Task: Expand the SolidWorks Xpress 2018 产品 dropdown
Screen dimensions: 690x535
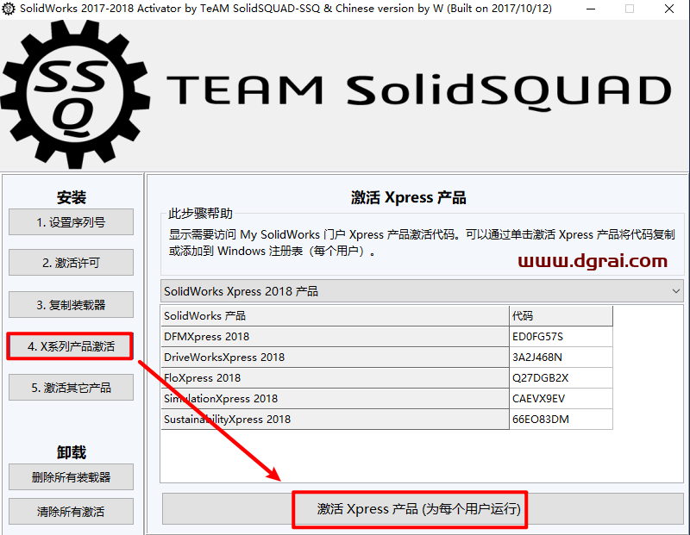Action: tap(422, 291)
